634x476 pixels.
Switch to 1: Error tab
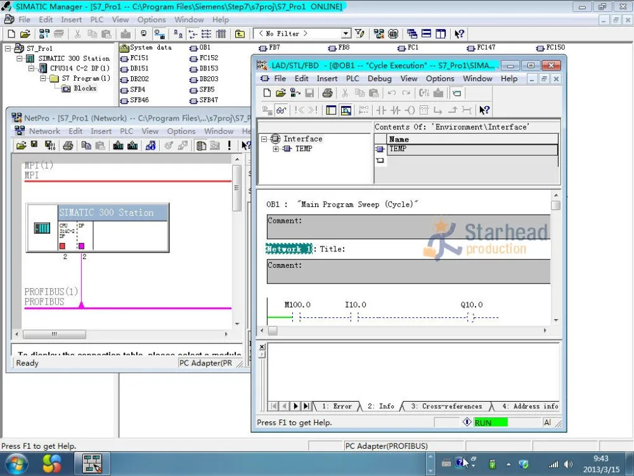(x=337, y=406)
